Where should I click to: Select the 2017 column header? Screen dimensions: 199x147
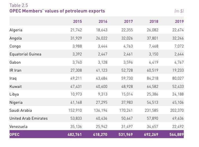coord(128,21)
